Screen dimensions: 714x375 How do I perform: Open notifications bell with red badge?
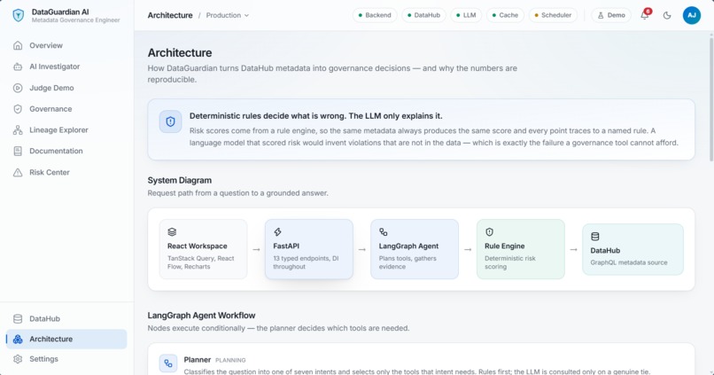click(645, 14)
